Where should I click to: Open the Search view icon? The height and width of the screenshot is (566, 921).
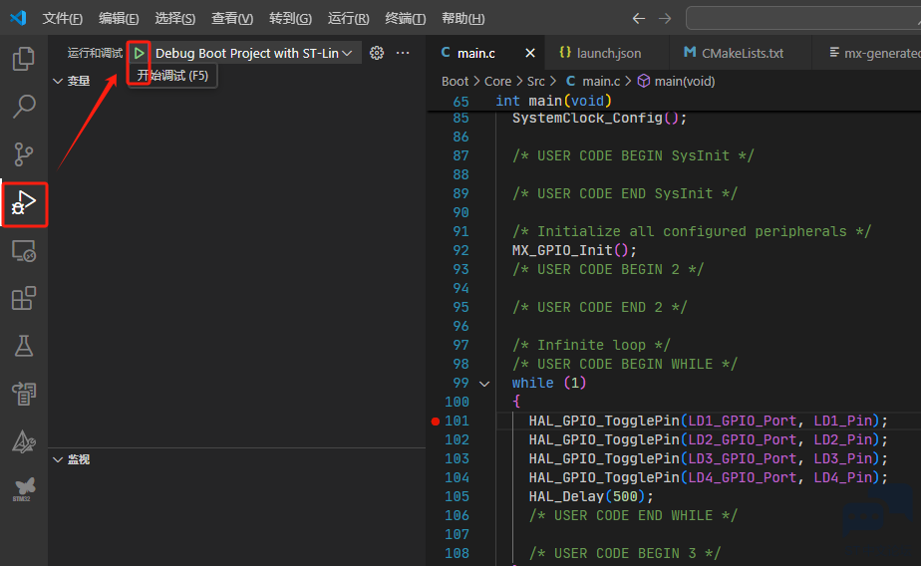pyautogui.click(x=24, y=107)
